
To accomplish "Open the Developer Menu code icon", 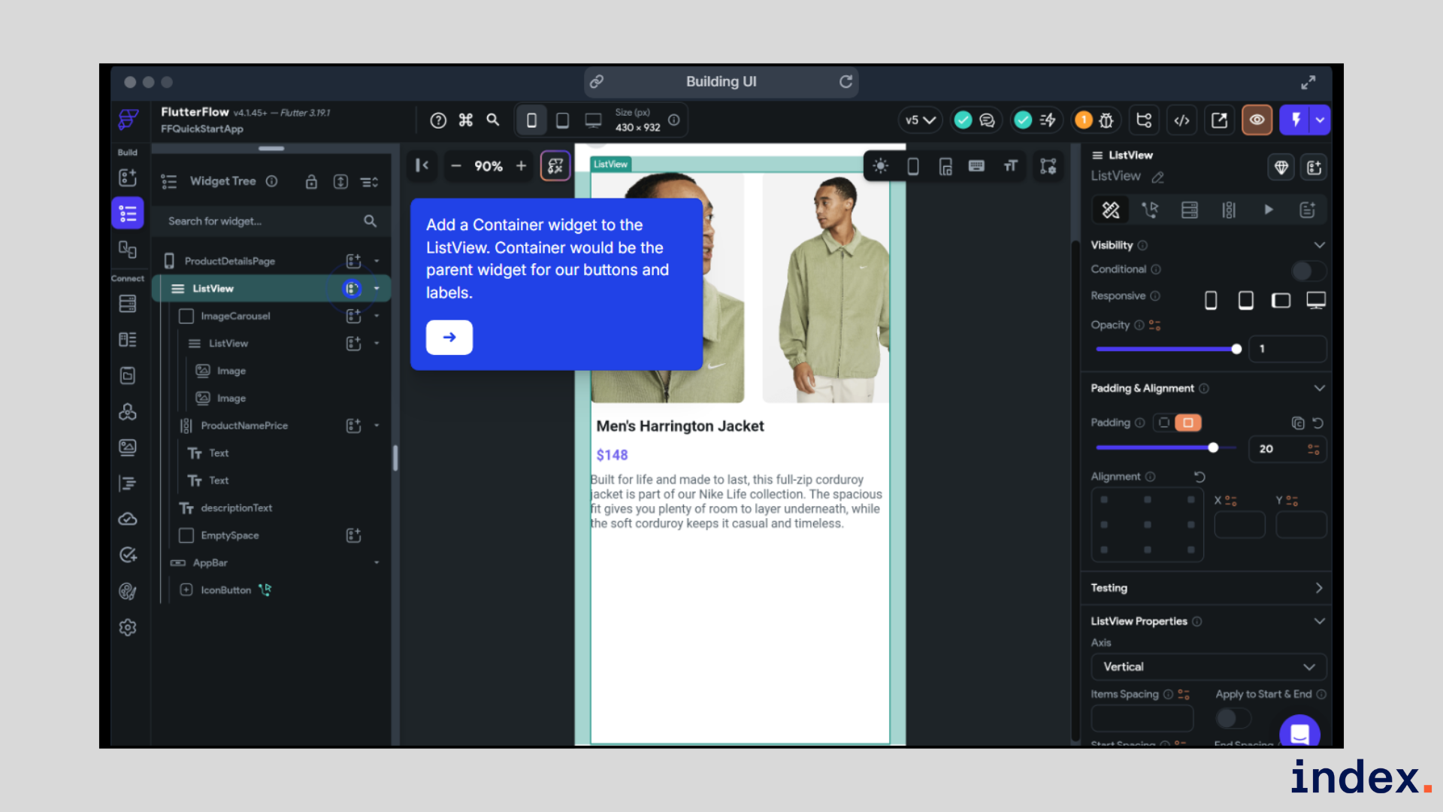I will (1181, 120).
